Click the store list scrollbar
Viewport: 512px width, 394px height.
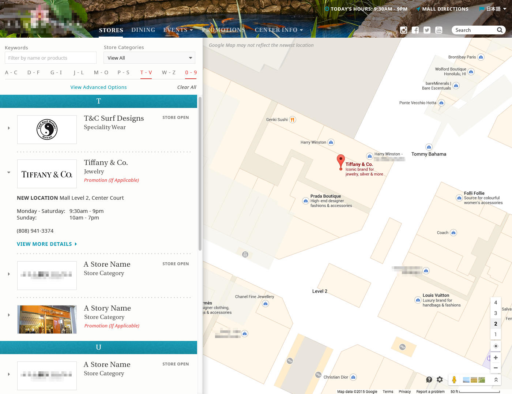tap(200, 174)
